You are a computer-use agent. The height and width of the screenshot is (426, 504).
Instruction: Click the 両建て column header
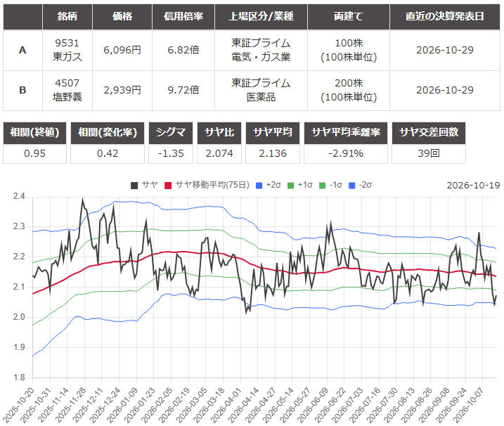[349, 16]
